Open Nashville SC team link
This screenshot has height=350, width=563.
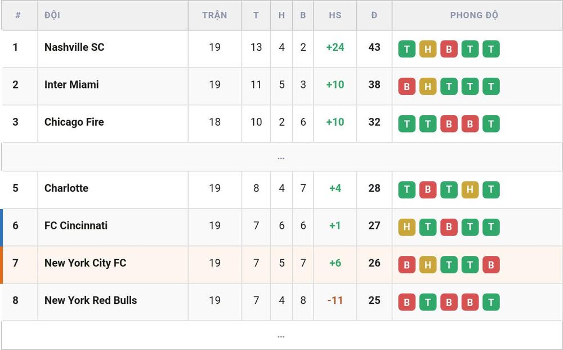pyautogui.click(x=74, y=47)
